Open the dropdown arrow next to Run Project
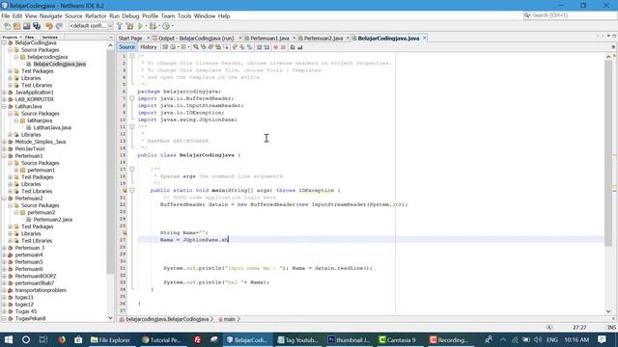 click(146, 26)
